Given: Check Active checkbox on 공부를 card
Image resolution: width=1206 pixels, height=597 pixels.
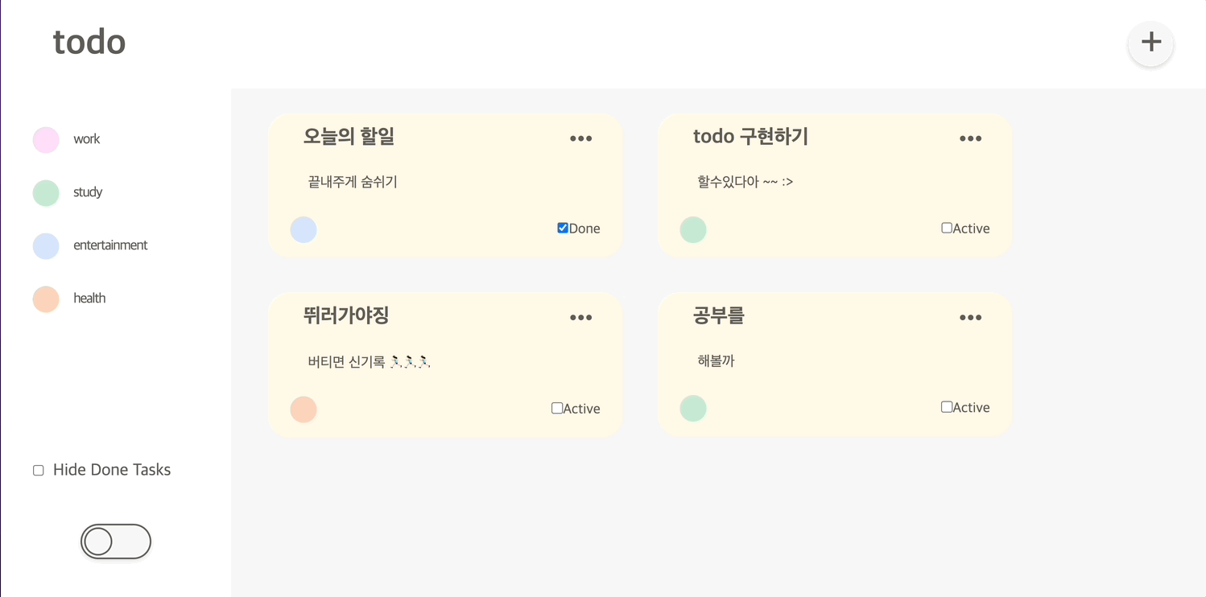Looking at the screenshot, I should [947, 407].
